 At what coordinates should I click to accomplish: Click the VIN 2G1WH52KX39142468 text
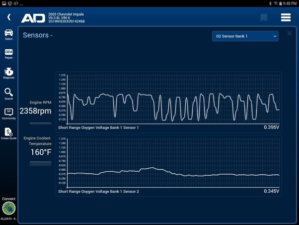point(67,21)
